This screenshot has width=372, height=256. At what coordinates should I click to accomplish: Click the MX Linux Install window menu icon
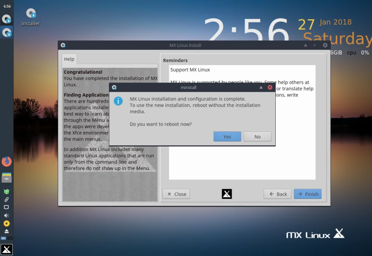(x=63, y=45)
